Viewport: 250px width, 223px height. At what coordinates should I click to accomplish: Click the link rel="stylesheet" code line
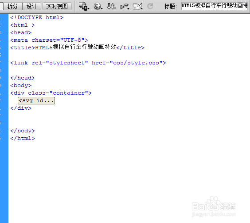click(x=88, y=63)
